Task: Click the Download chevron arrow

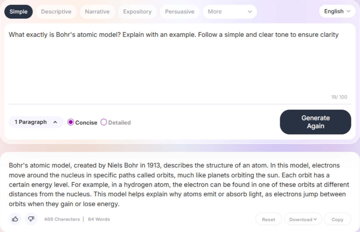Action: point(315,220)
